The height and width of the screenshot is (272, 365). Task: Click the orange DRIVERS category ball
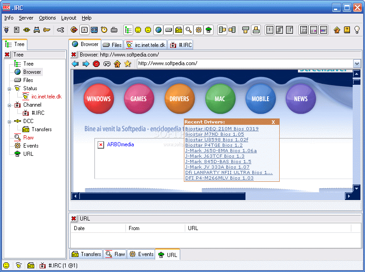point(179,99)
